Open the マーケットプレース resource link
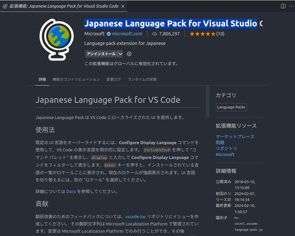This screenshot has width=295, height=236. coord(235,137)
